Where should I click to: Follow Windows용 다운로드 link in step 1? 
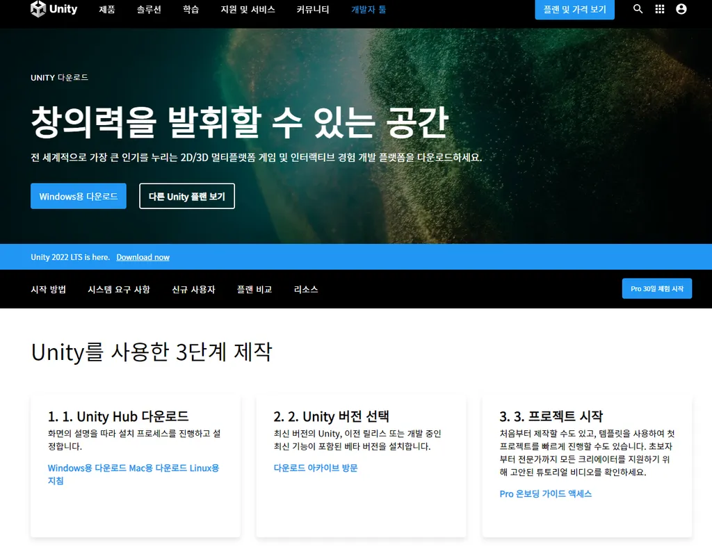coord(87,468)
